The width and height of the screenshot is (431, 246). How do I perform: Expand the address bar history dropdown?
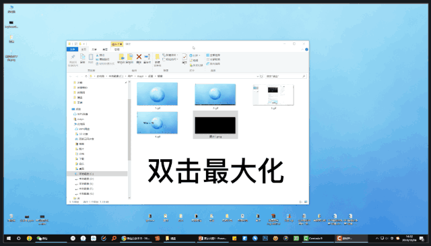(257, 76)
